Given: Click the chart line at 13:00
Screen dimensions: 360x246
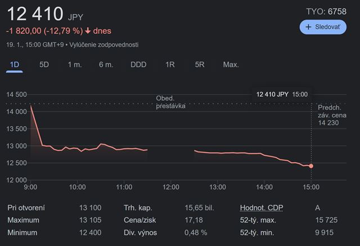Looking at the screenshot, I should pyautogui.click(x=218, y=153).
